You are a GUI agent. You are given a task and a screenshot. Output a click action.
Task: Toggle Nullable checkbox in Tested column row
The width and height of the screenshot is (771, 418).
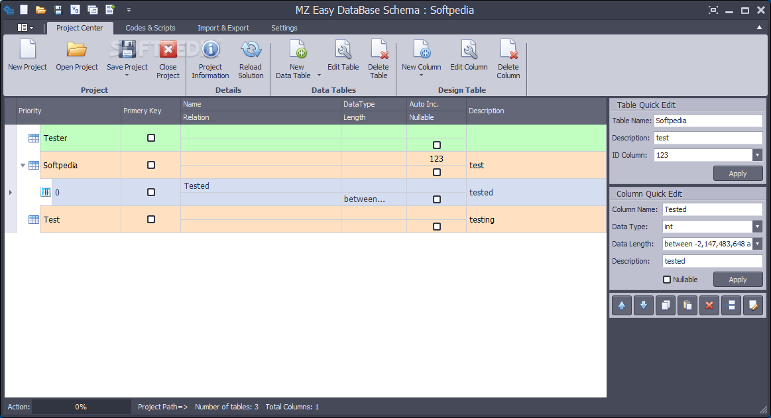(x=437, y=199)
